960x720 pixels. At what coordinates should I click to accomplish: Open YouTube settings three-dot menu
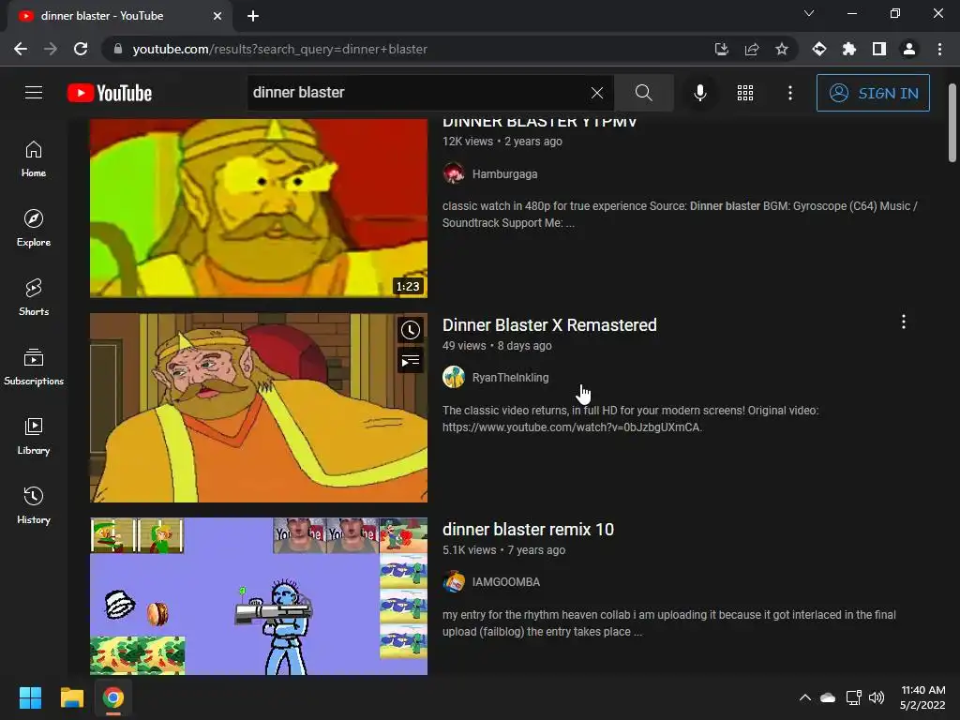click(x=789, y=93)
